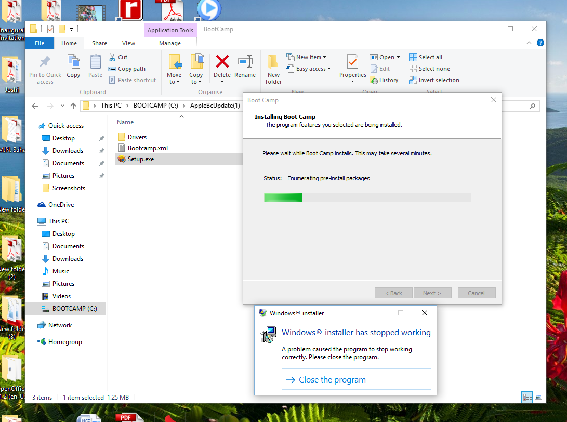Expand the This PC breadcrumb chevron

pyautogui.click(x=127, y=105)
